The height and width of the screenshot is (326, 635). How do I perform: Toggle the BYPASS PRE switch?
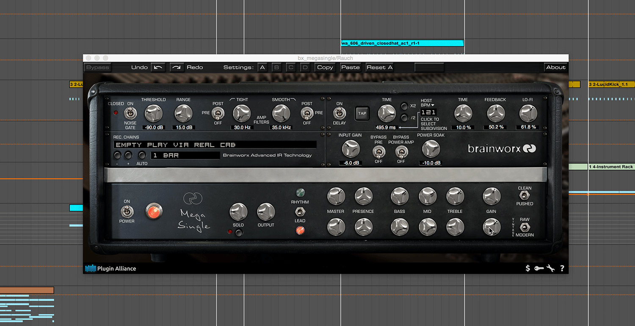click(x=378, y=152)
